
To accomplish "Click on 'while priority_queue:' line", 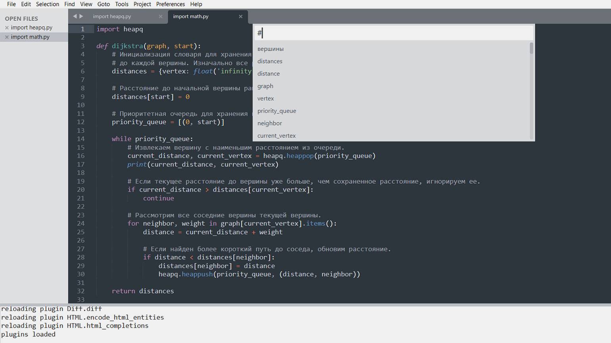I will point(152,139).
